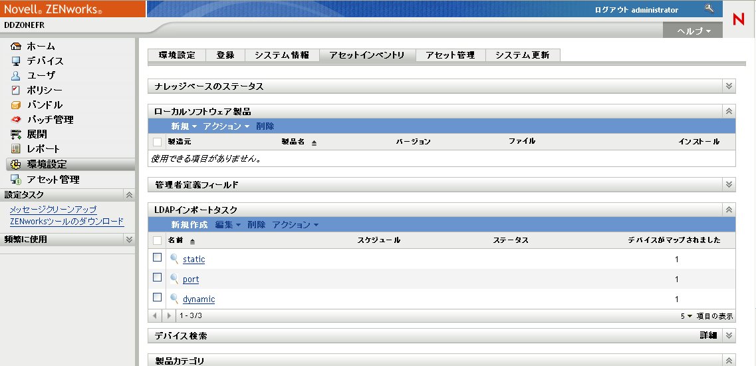Viewport: 756px width, 366px height.
Task: Open the 編集 dropdown in LDAP tasks
Action: (227, 225)
